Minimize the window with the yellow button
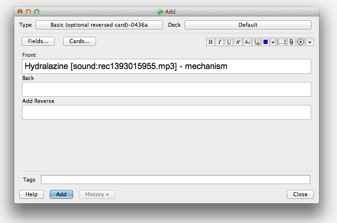 click(28, 12)
